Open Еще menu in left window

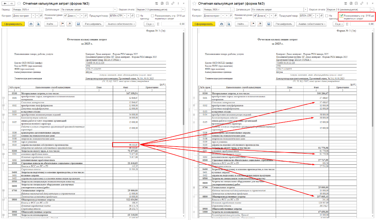tap(149, 24)
